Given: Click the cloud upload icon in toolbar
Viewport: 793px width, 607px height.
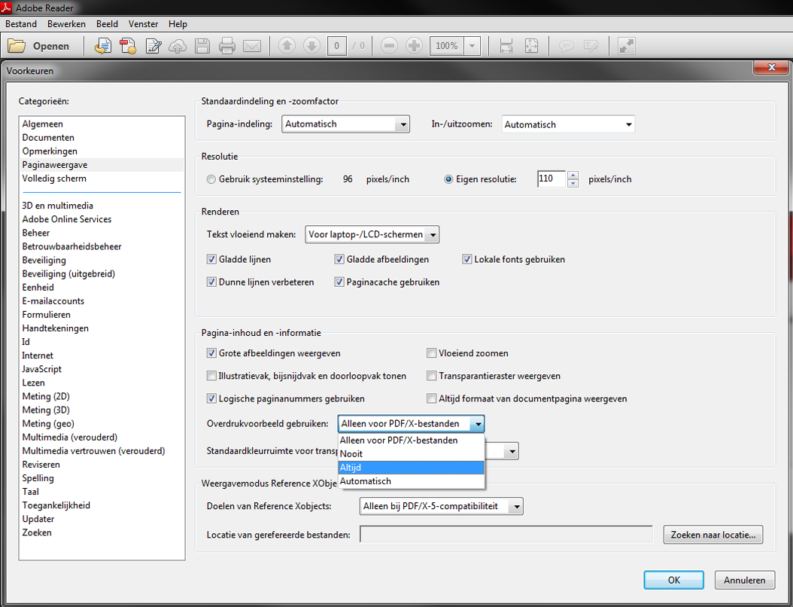Looking at the screenshot, I should (178, 46).
